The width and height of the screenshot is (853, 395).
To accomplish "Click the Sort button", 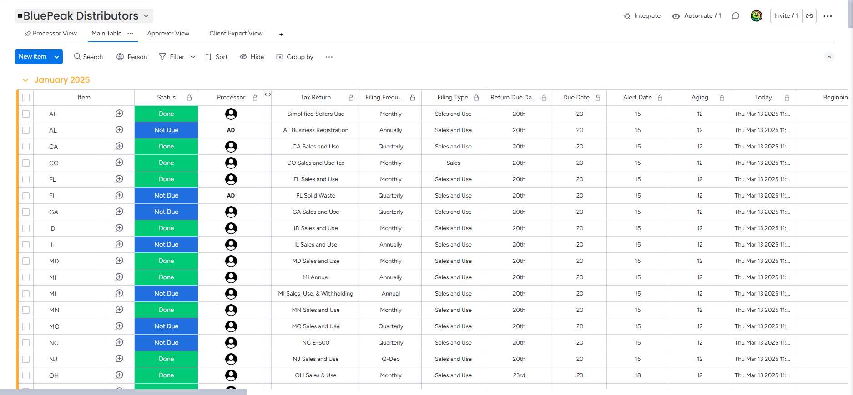I will [217, 57].
